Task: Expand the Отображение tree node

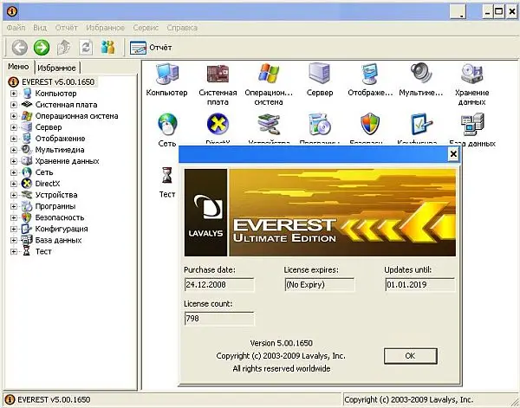Action: [14, 139]
